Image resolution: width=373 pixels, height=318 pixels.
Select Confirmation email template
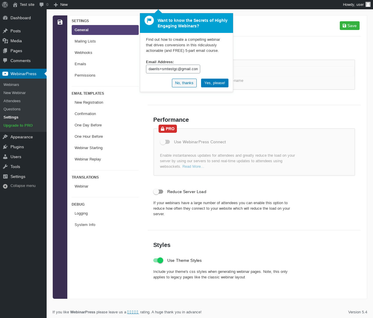(105, 114)
